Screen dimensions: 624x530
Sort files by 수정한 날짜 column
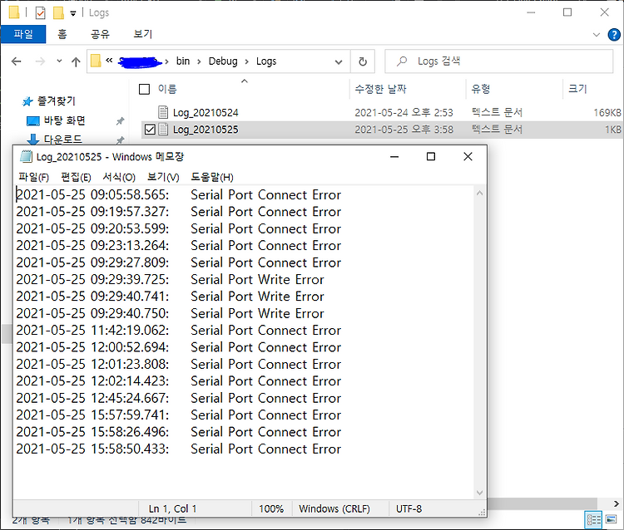coord(380,89)
